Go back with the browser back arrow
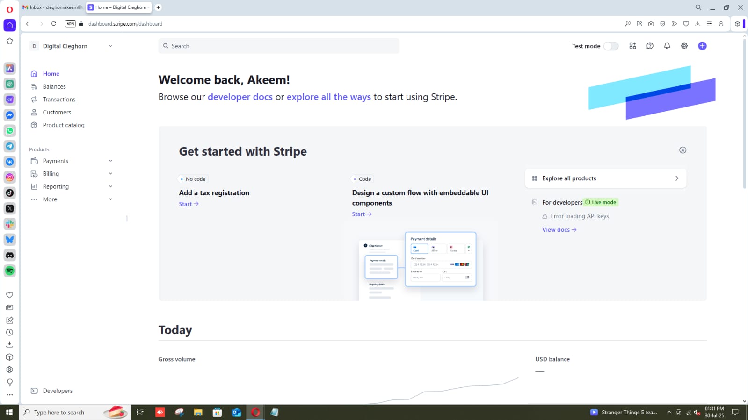748x420 pixels. 28,24
